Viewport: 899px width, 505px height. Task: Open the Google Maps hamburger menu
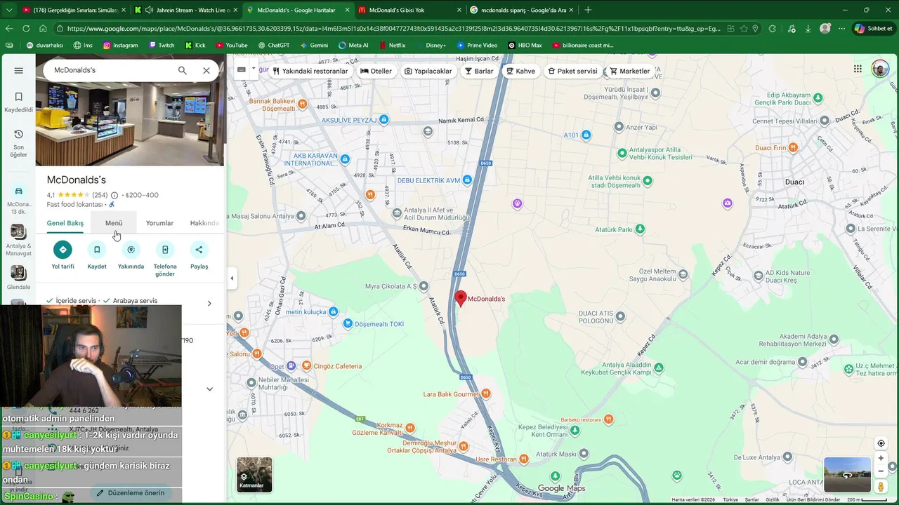[x=19, y=70]
